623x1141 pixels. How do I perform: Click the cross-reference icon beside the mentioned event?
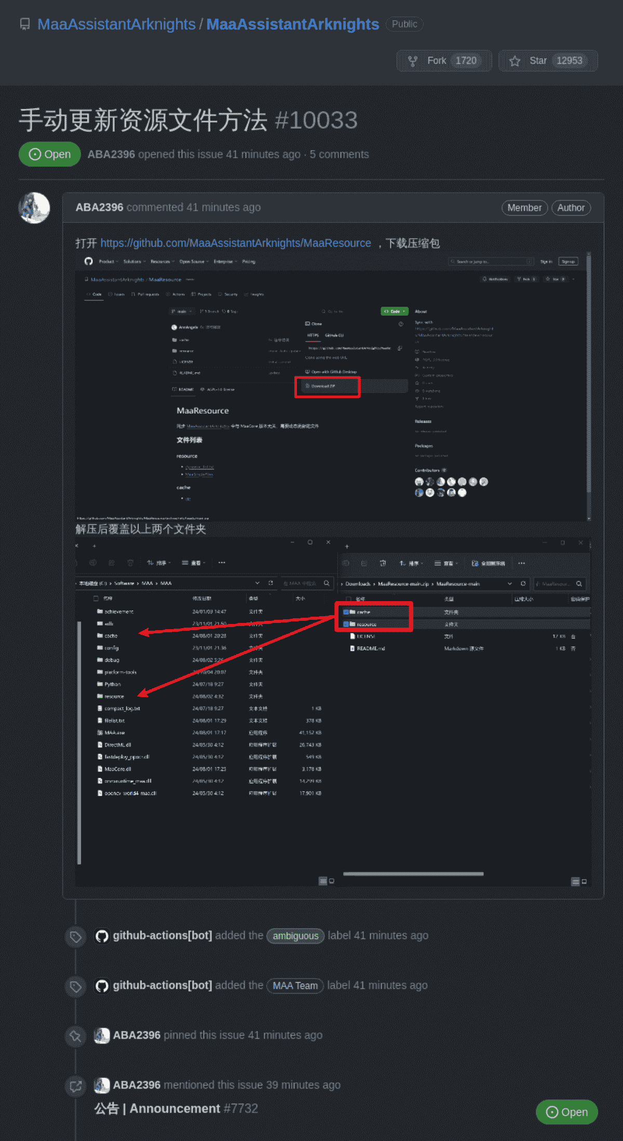76,1086
